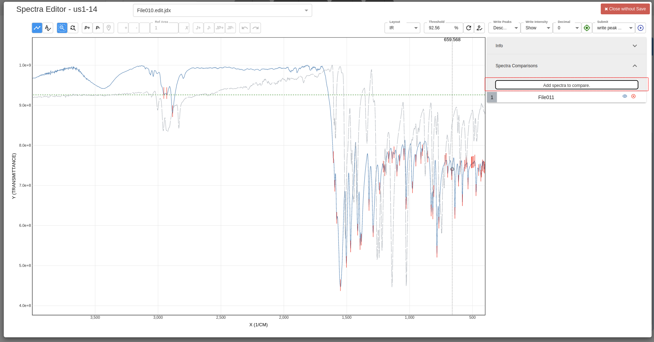Select the P- remove peak tool
This screenshot has height=342, width=654.
98,28
